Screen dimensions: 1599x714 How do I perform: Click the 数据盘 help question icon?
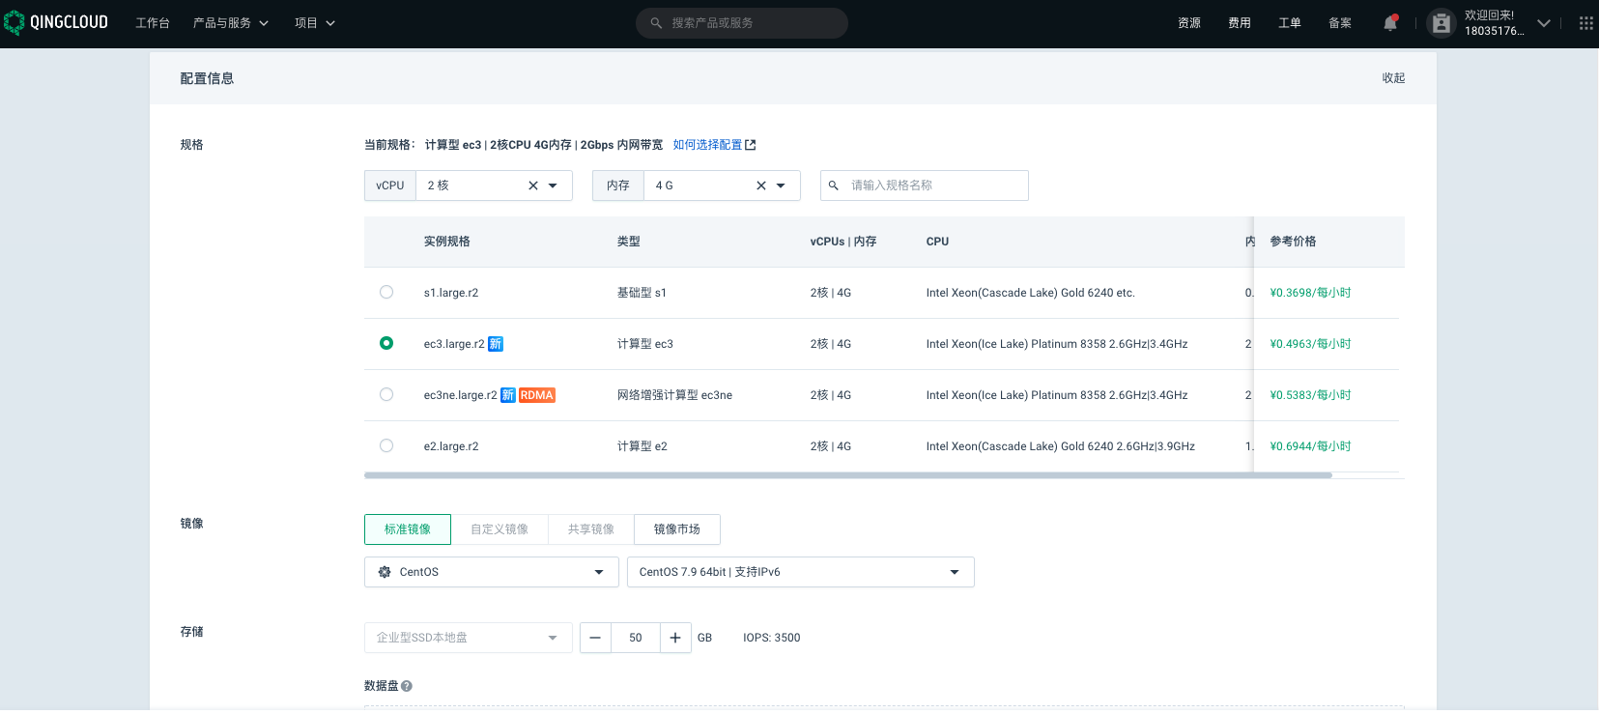click(407, 686)
